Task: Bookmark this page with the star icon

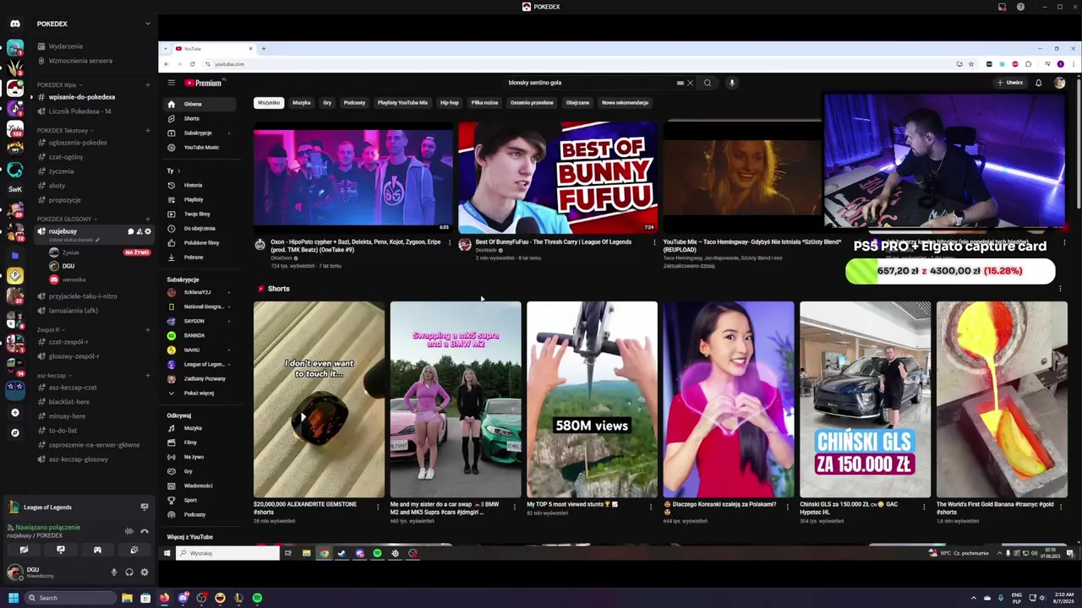Action: [x=970, y=64]
